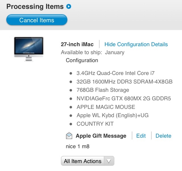Click the 3.4GHz Quad-Core Intel Core i7 line
Image resolution: width=182 pixels, height=171 pixels.
click(x=115, y=73)
